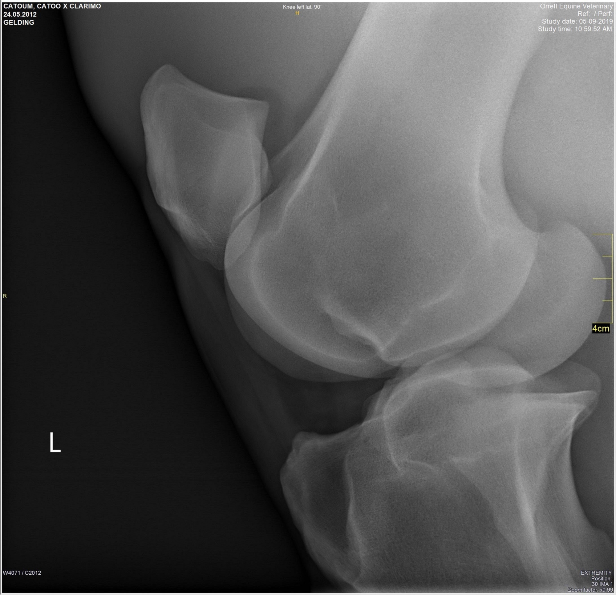Click the patient name CATOUM, CATOO X CLARIMO
This screenshot has height=595, width=616.
coord(52,6)
